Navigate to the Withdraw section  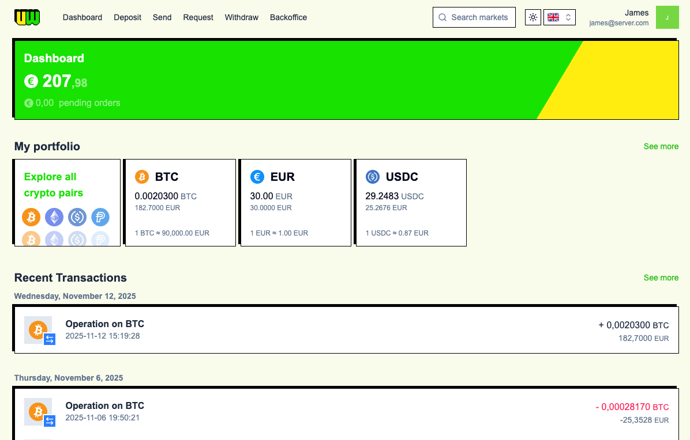pyautogui.click(x=241, y=17)
